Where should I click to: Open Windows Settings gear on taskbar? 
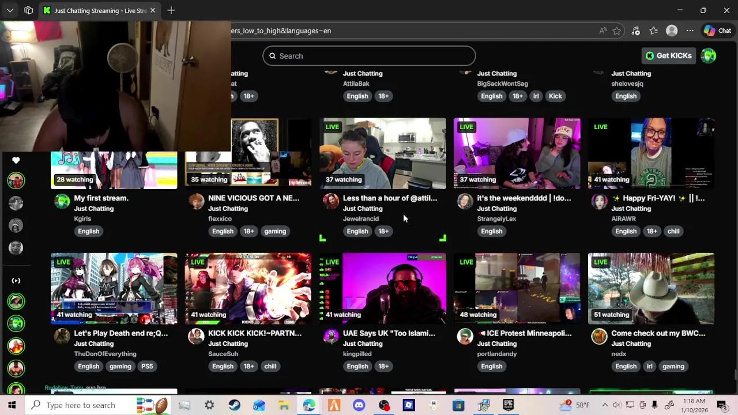(x=209, y=405)
